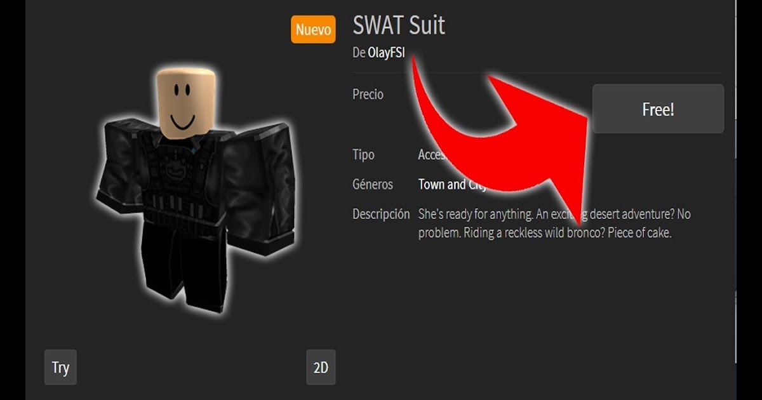Toggle the 2D view button

click(321, 367)
